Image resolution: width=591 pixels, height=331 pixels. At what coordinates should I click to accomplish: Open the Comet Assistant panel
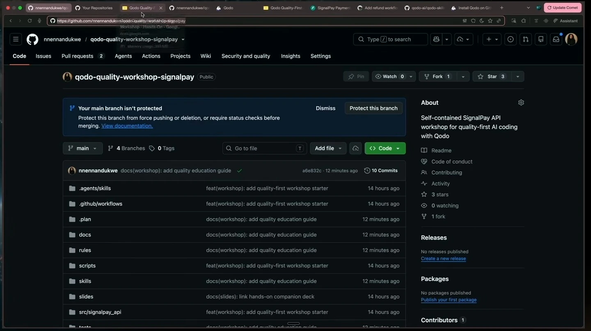[566, 21]
